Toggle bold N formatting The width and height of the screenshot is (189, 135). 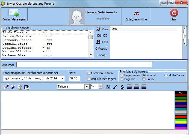point(108,87)
